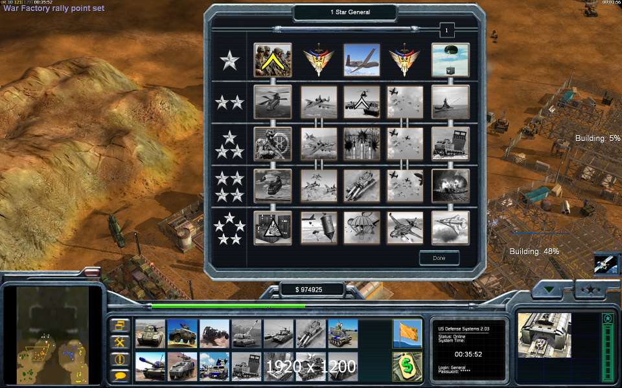The width and height of the screenshot is (622, 388).
Task: Build the jumping armored car unit
Action: click(182, 334)
